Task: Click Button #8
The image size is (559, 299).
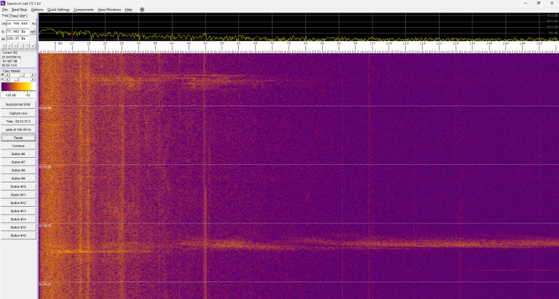Action: 18,170
